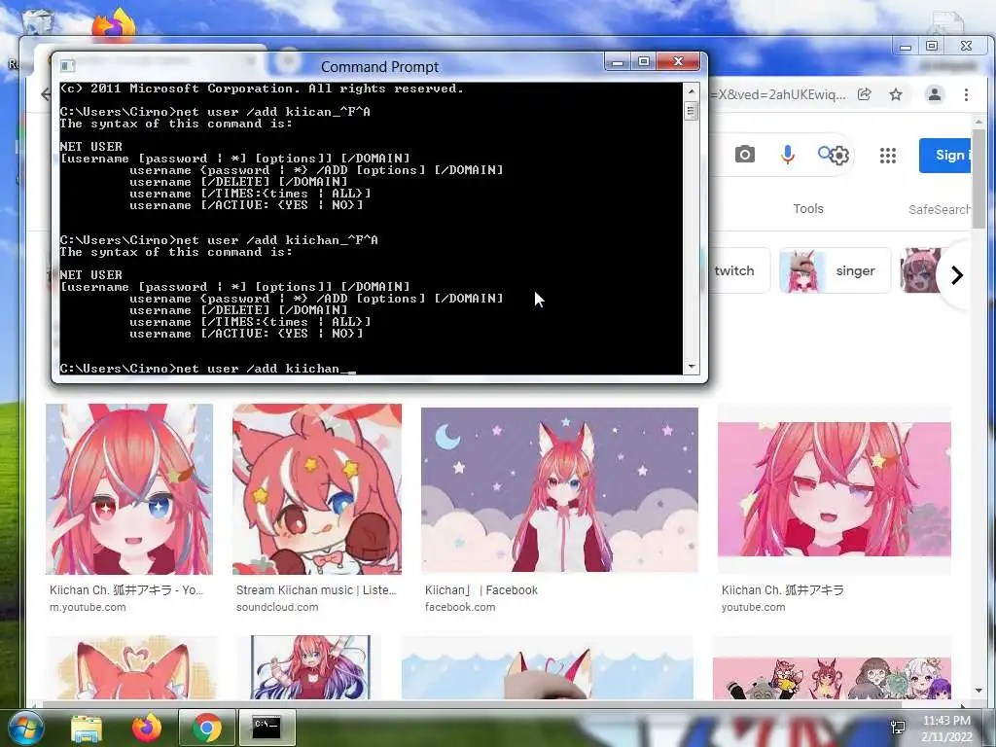Open the Tools search option

click(x=808, y=208)
